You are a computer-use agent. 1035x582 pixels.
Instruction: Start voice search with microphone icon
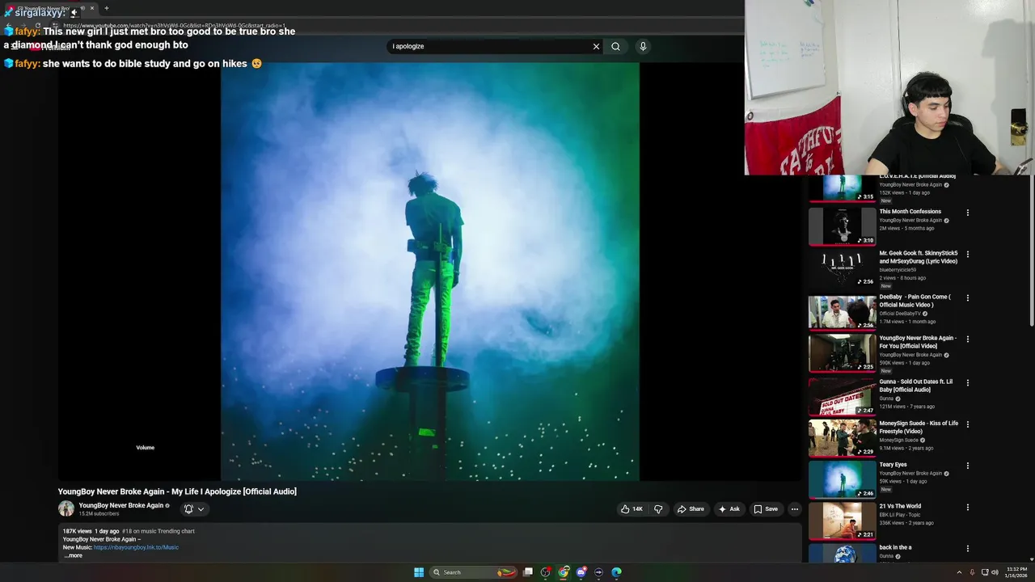(x=643, y=46)
